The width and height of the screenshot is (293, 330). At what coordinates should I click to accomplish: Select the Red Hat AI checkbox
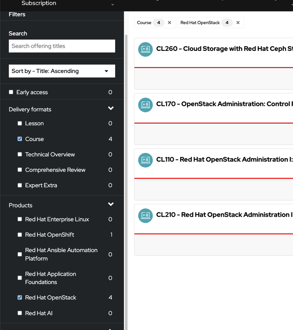coord(20,313)
